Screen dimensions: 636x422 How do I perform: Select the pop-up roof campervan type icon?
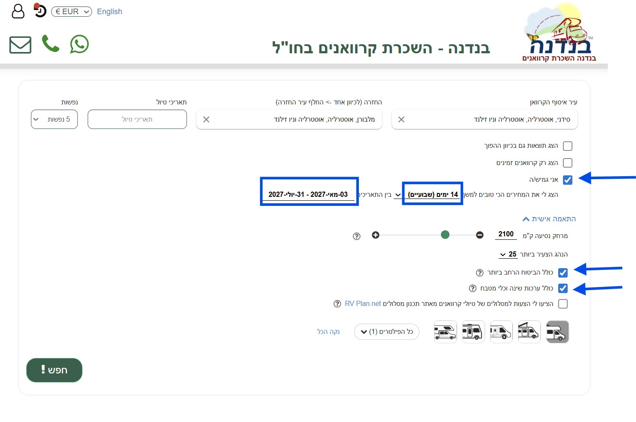pyautogui.click(x=529, y=332)
